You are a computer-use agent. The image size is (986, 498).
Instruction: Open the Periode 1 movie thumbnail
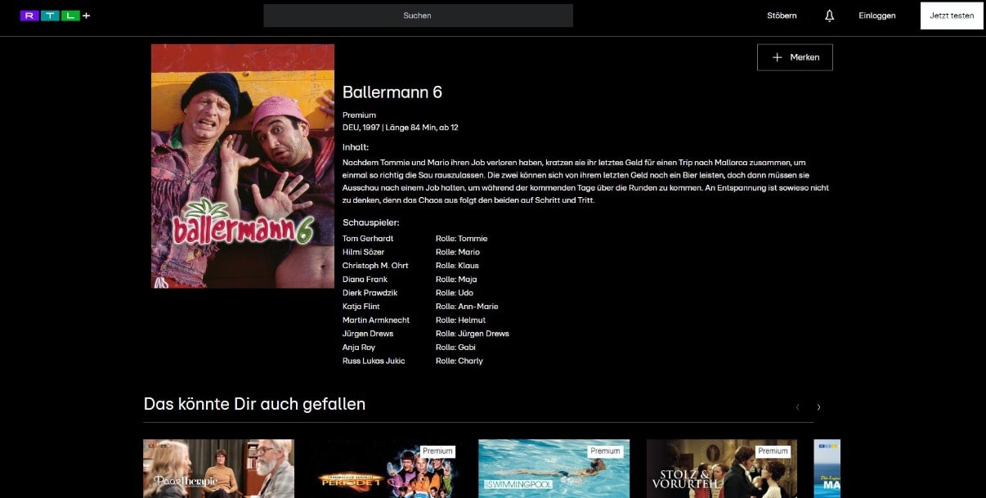pyautogui.click(x=385, y=469)
